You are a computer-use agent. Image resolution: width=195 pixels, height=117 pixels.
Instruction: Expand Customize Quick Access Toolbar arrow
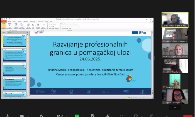pos(11,19)
